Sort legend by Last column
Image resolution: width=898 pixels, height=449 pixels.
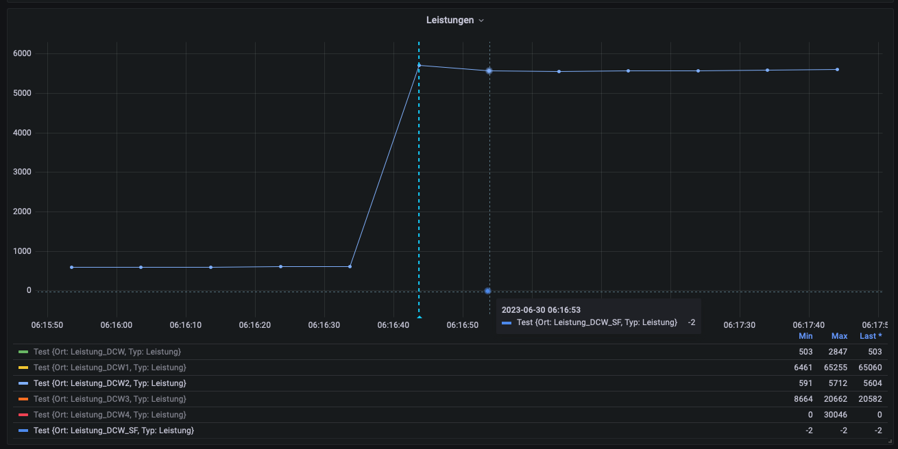[x=871, y=336]
